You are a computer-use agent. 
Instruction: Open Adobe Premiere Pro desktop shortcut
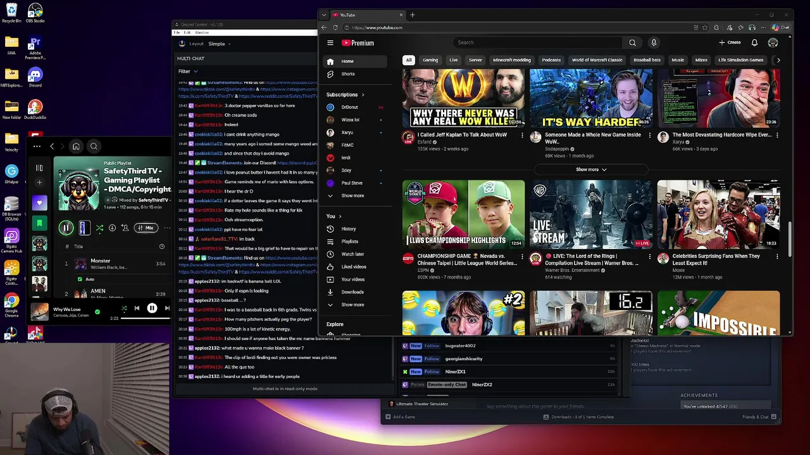(x=35, y=47)
